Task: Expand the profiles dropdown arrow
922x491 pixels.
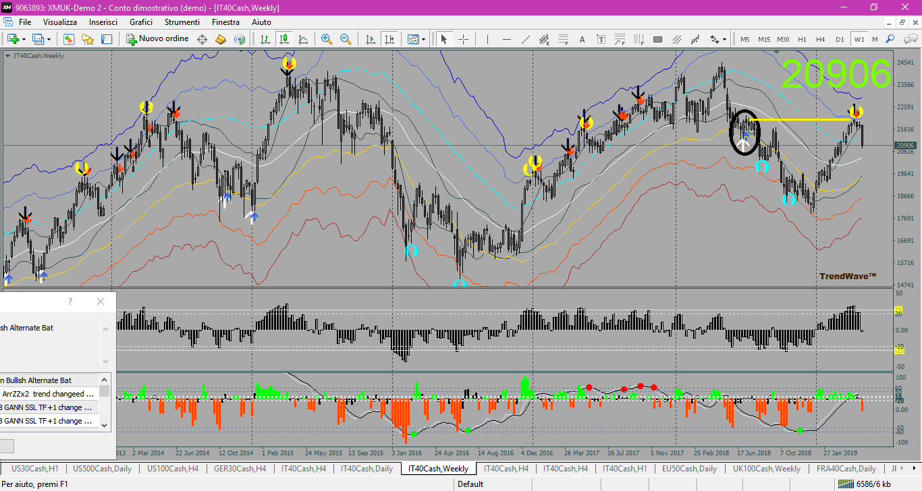Action: pyautogui.click(x=49, y=39)
